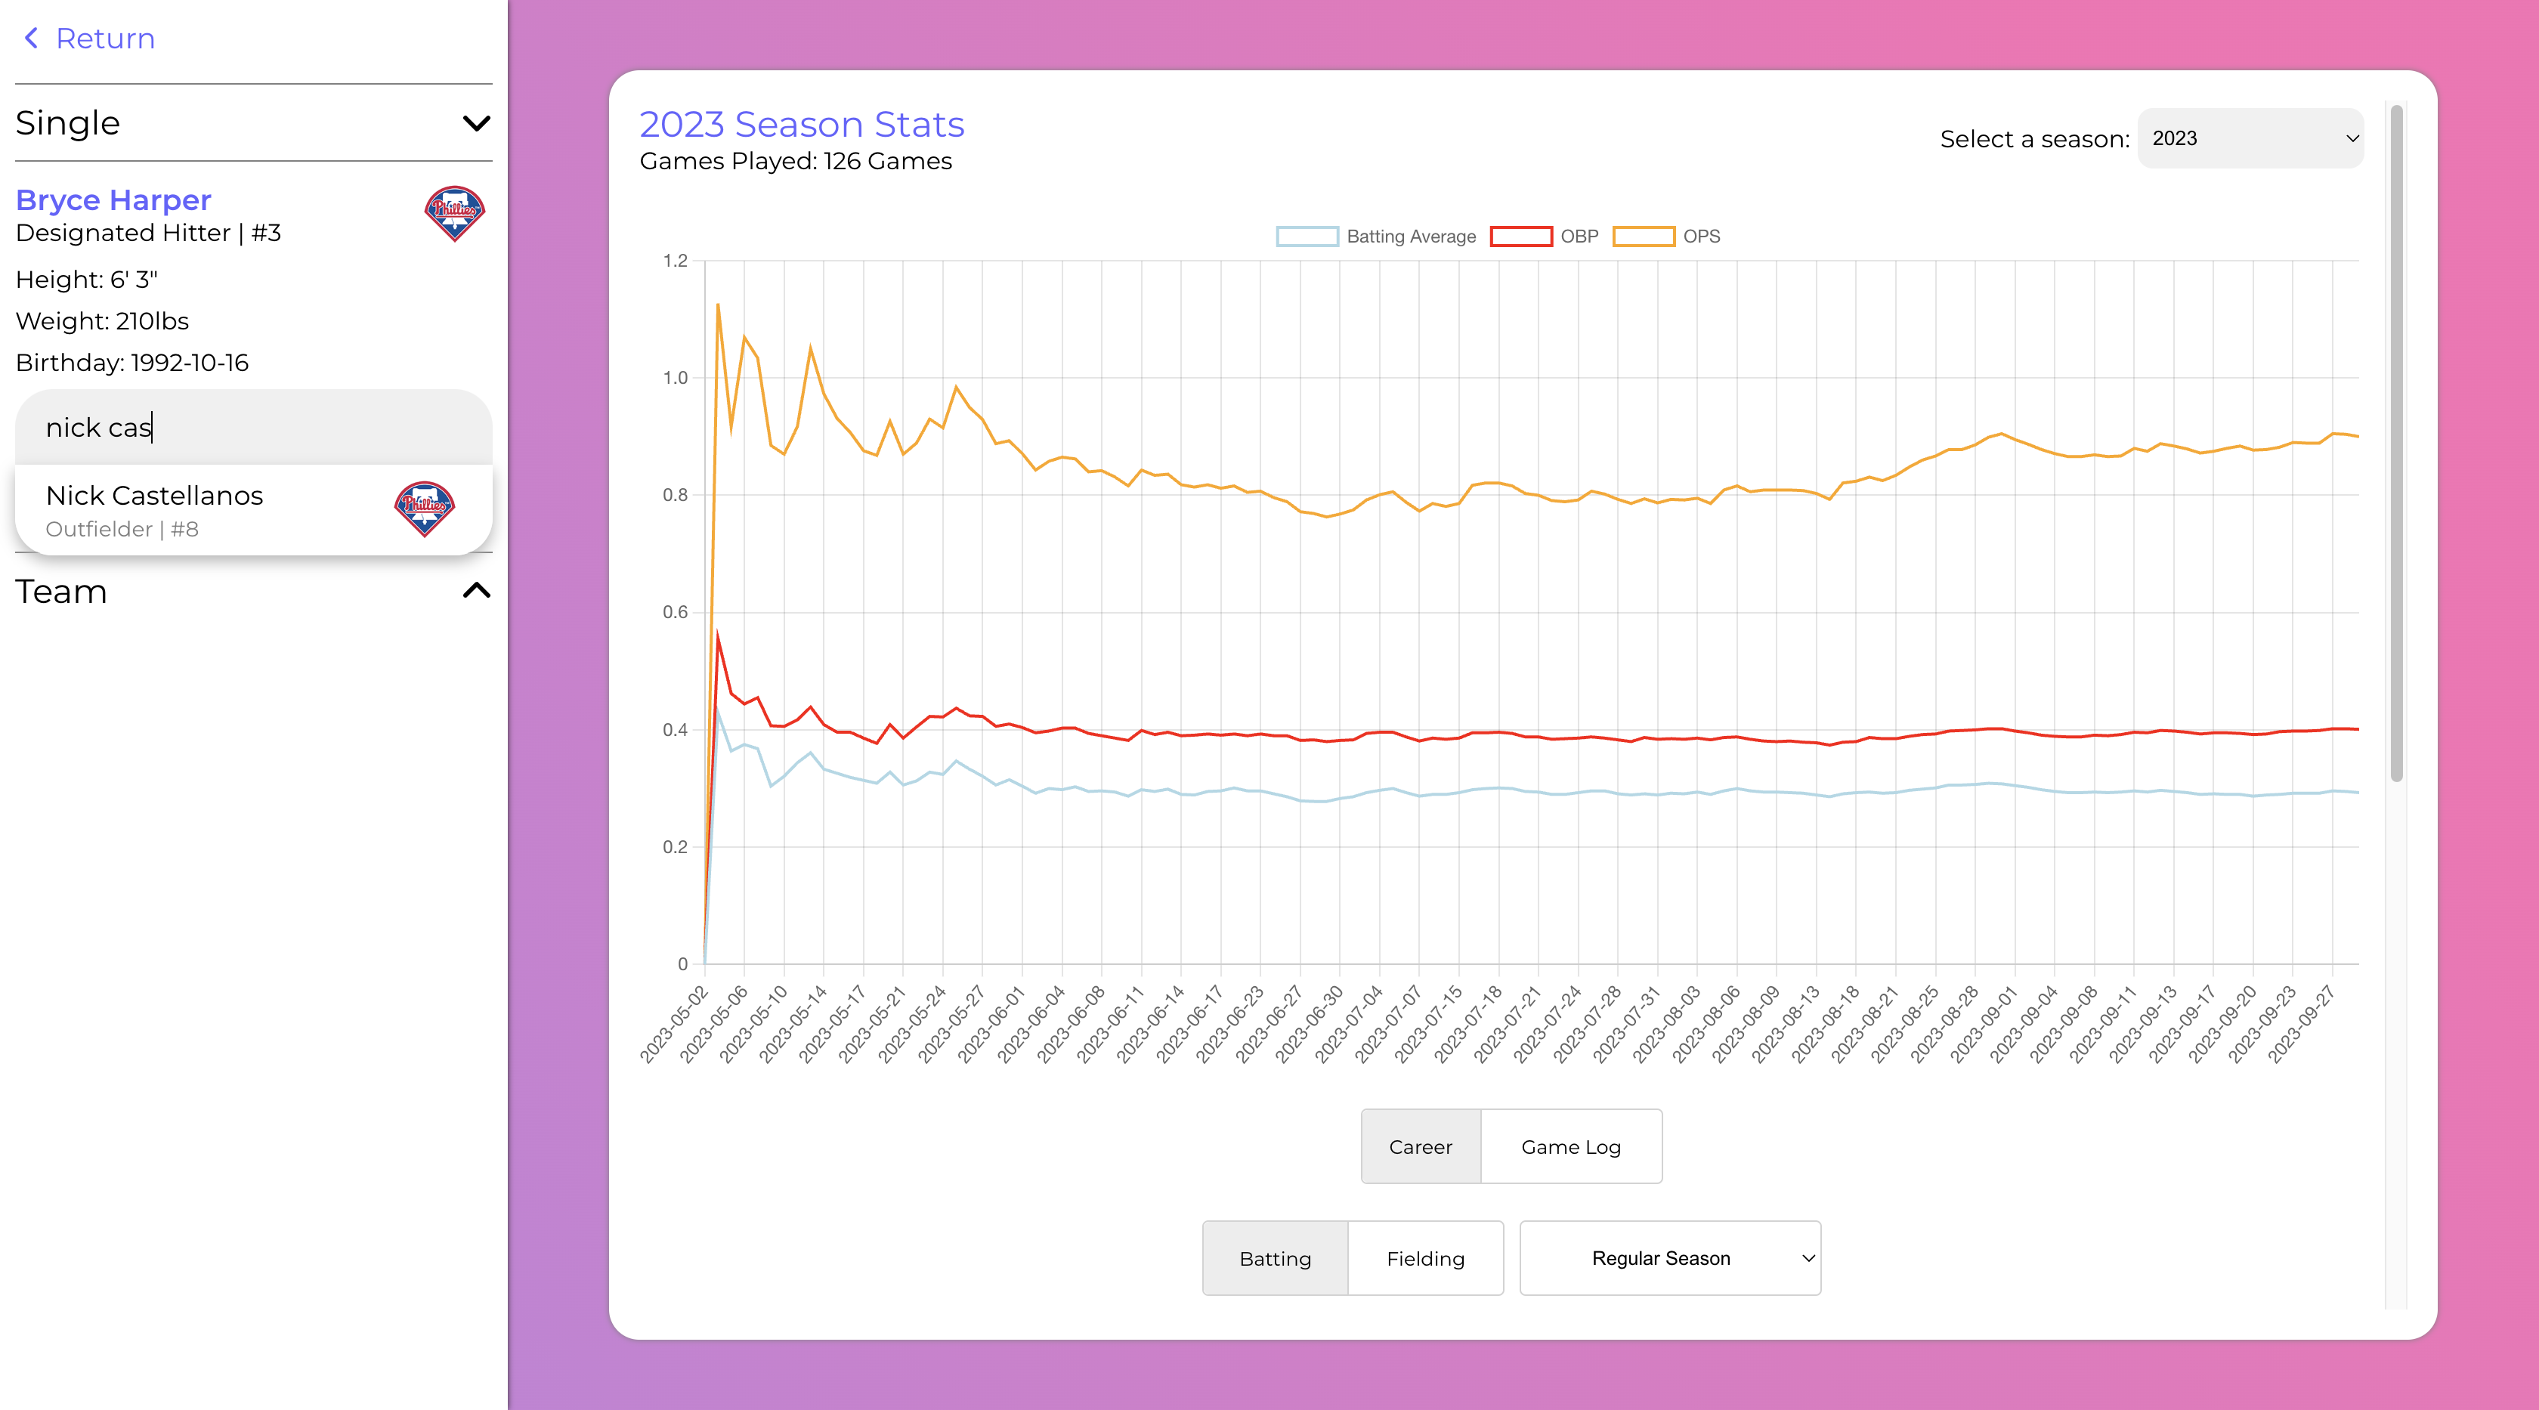Click the Bryce Harper name heading
This screenshot has height=1410, width=2539.
pos(113,200)
